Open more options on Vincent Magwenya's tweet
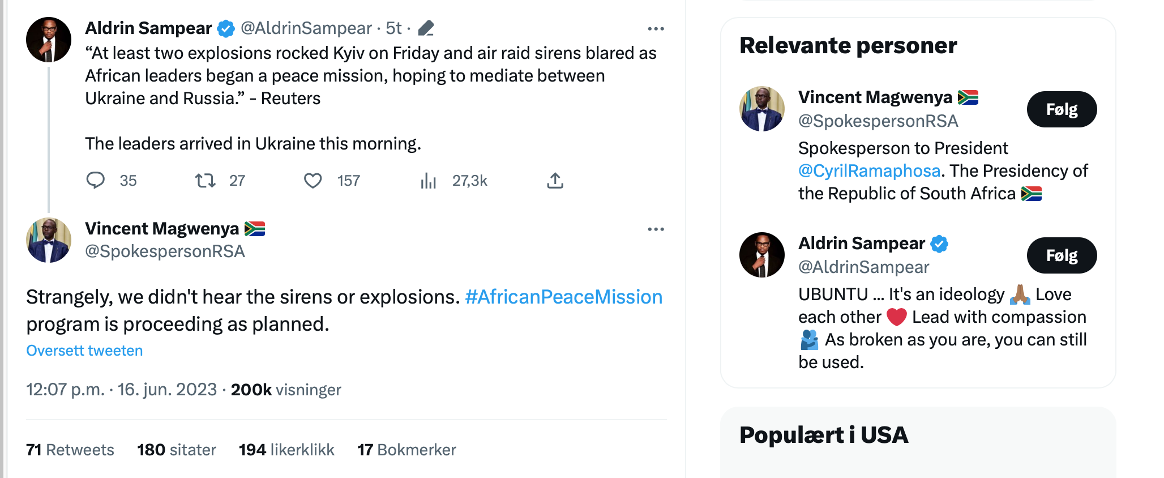 656,229
